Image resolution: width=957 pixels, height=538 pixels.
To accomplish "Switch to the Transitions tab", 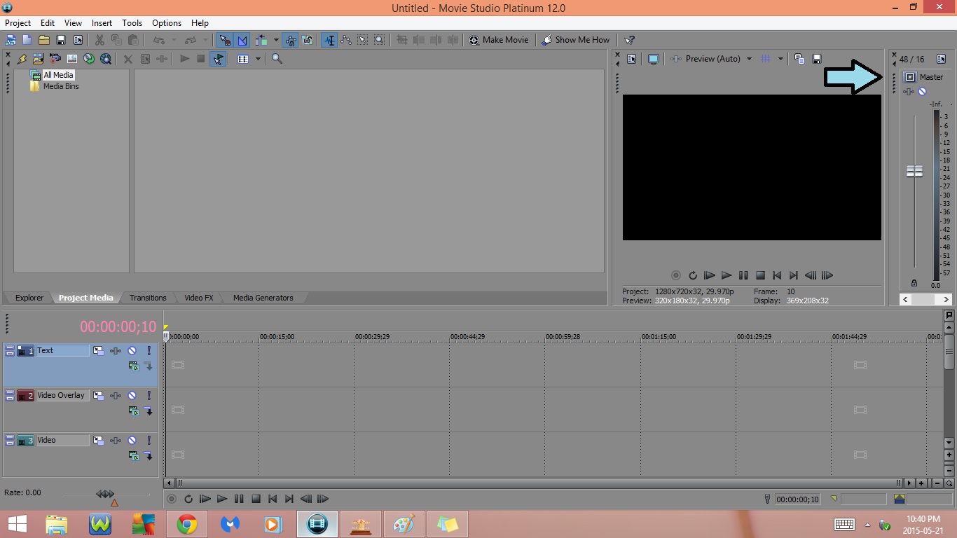I will coord(148,298).
